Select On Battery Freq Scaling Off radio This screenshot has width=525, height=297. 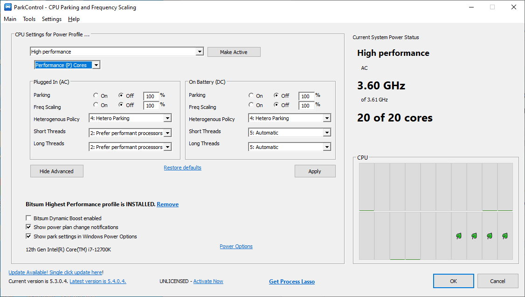point(276,105)
